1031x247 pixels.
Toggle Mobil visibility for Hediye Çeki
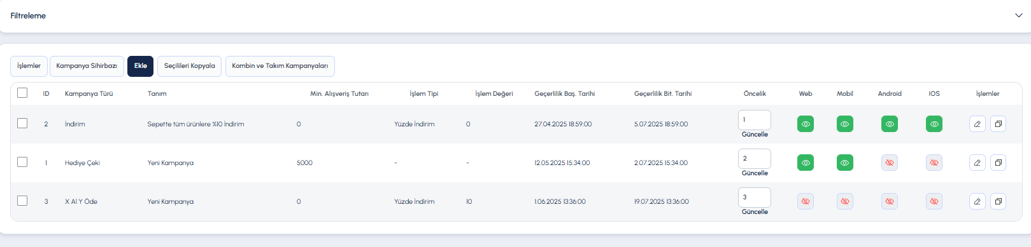[845, 163]
